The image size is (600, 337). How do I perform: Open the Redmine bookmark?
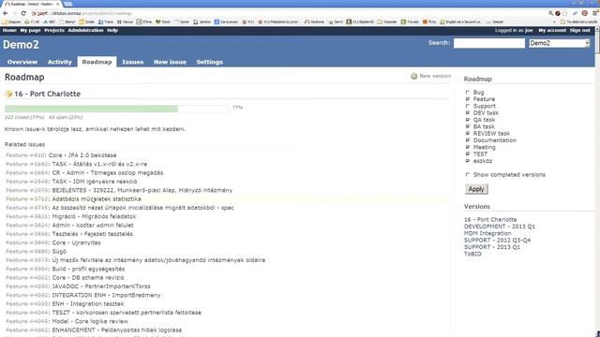315,22
